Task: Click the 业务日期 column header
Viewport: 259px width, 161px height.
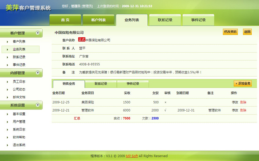Action: pyautogui.click(x=58, y=93)
